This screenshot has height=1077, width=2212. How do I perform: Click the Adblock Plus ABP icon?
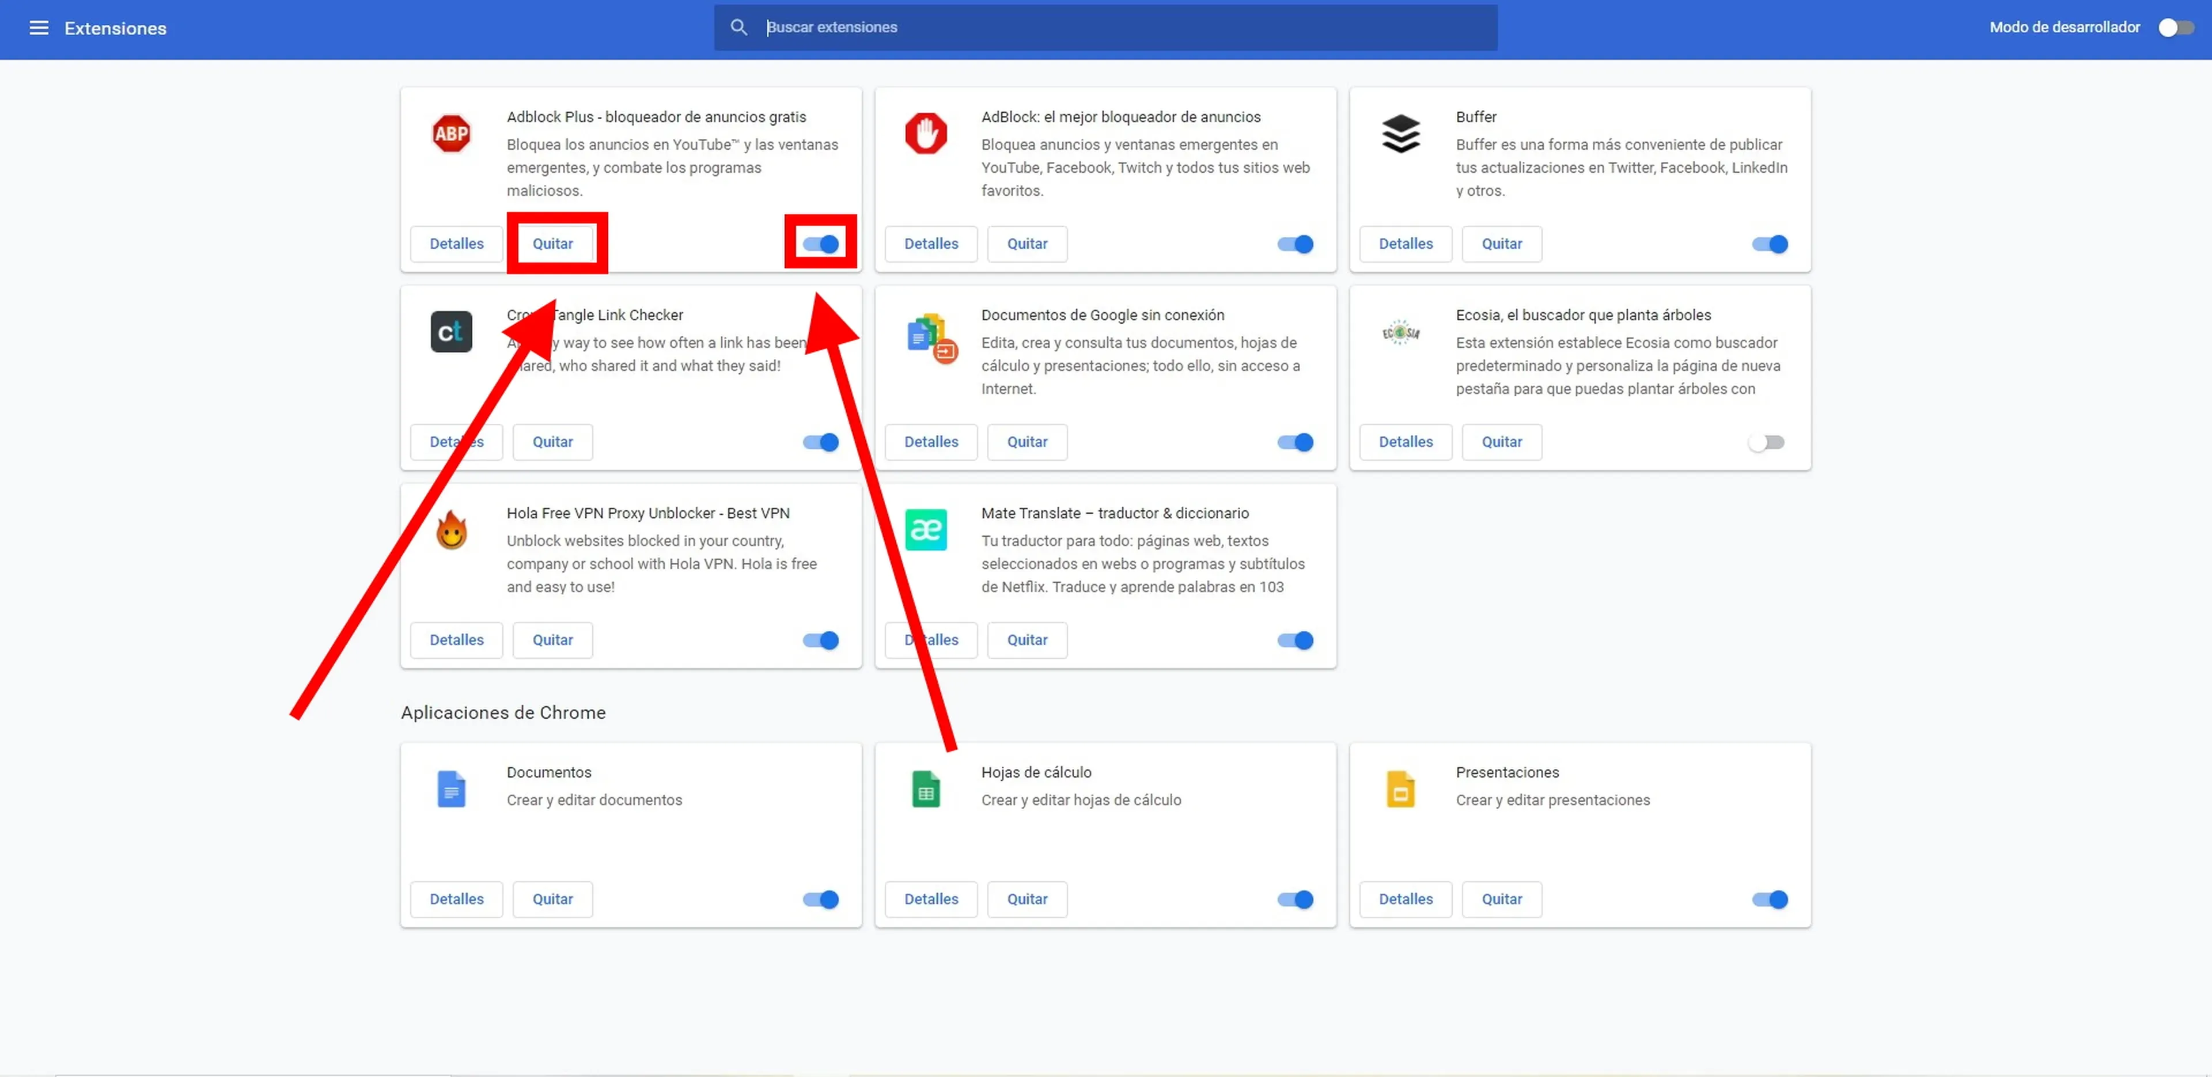(451, 133)
